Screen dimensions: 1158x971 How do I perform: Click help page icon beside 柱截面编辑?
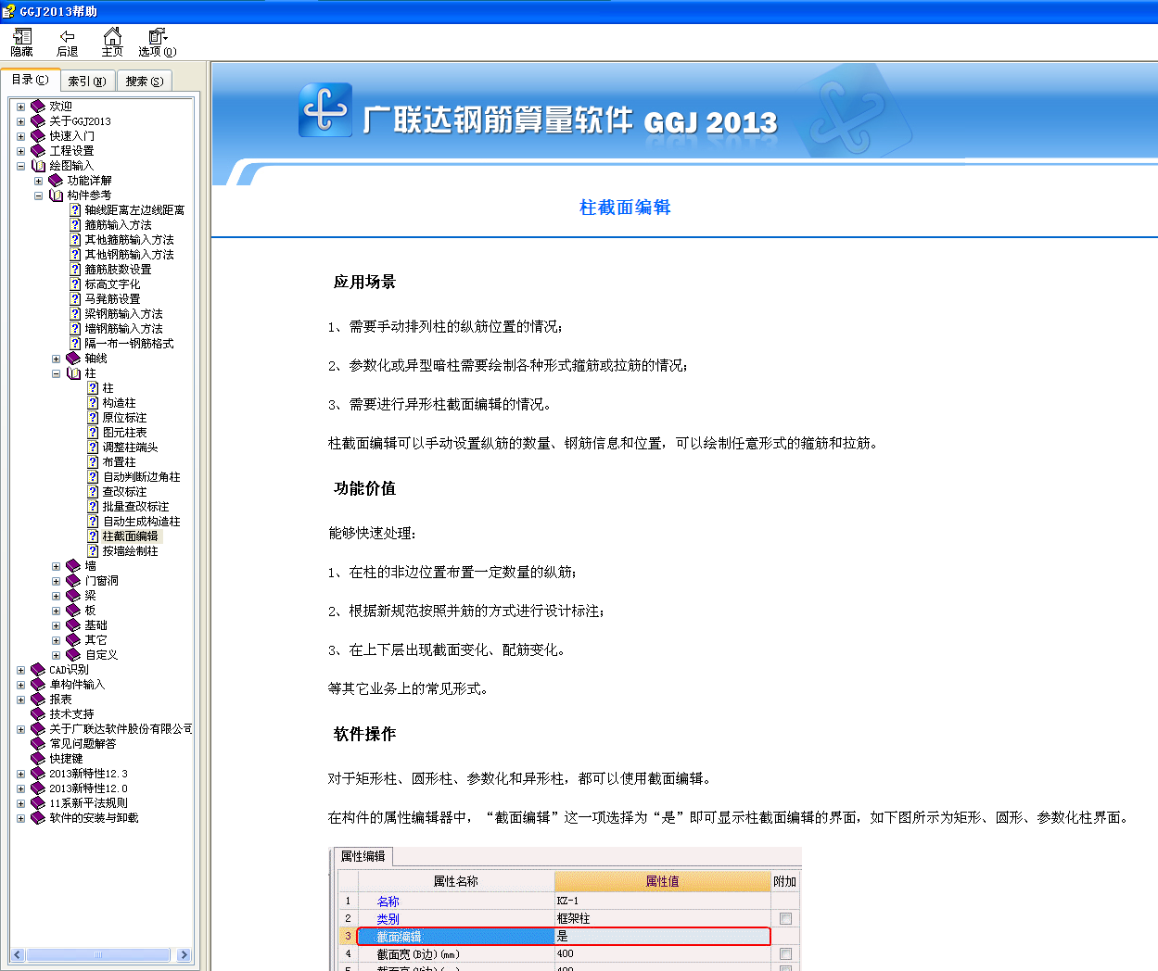93,536
